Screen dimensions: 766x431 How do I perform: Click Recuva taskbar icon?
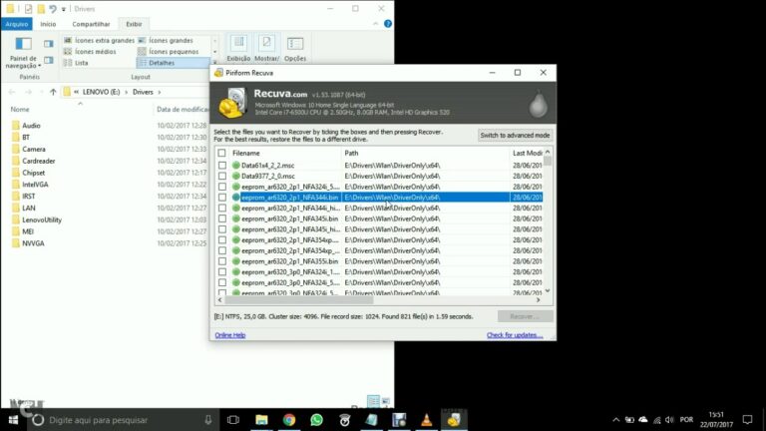tap(454, 420)
